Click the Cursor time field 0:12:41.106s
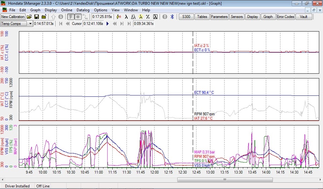 tap(93, 24)
